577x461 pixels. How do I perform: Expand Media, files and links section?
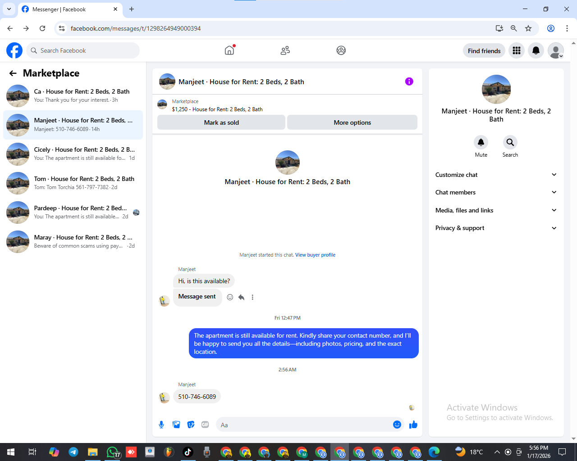(x=496, y=210)
